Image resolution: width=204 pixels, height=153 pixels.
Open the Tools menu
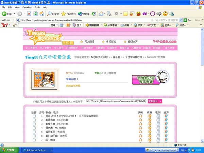[37, 7]
